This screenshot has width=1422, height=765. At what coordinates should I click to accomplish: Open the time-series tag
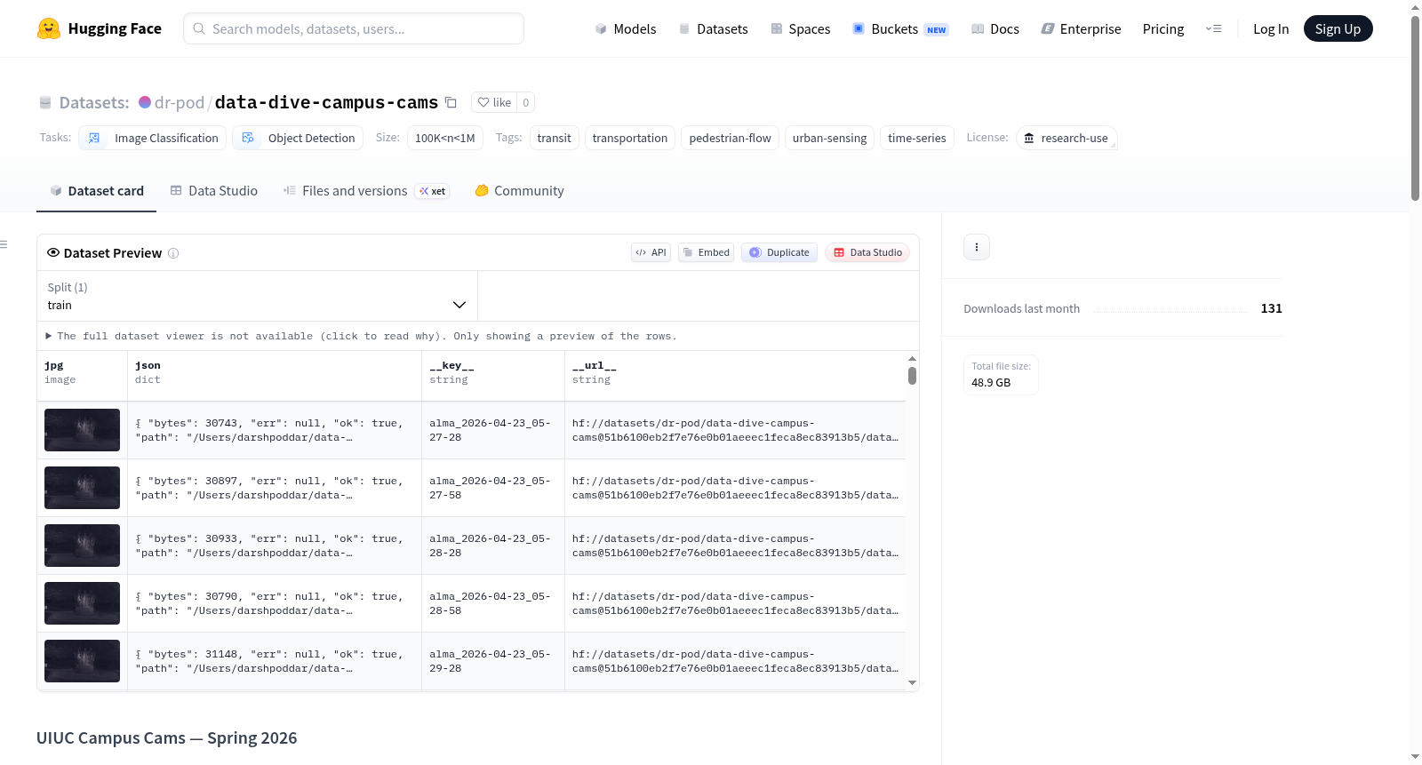pos(917,138)
